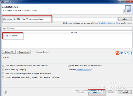Toggle Hide items that are already installed
The width and height of the screenshot is (133, 96).
coord(69,66)
